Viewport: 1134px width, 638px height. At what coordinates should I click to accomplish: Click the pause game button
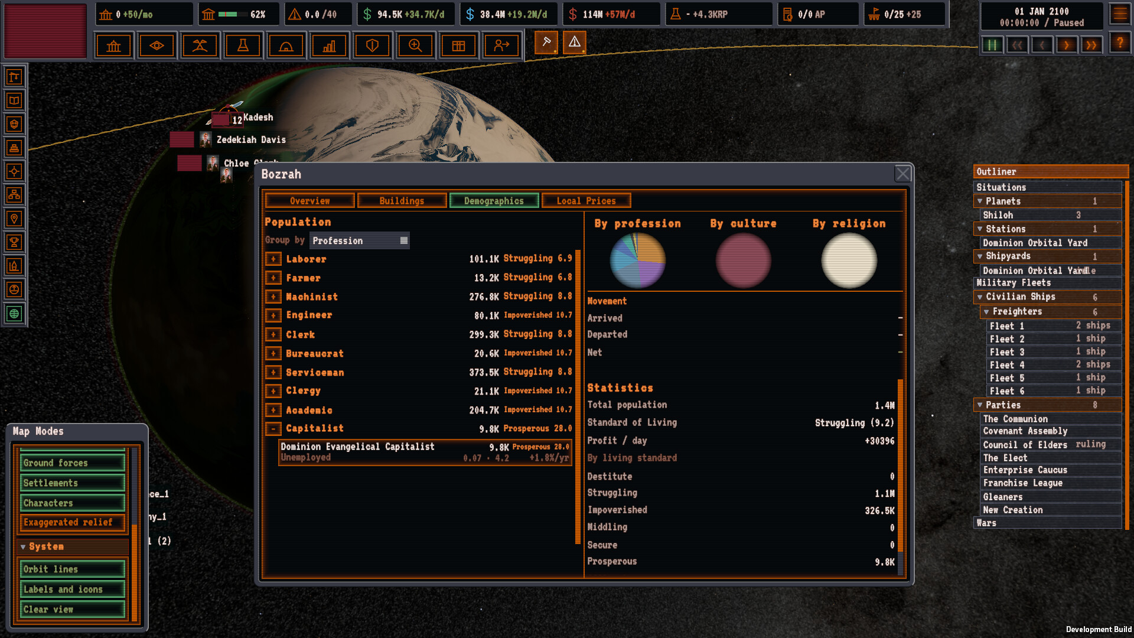pyautogui.click(x=992, y=45)
